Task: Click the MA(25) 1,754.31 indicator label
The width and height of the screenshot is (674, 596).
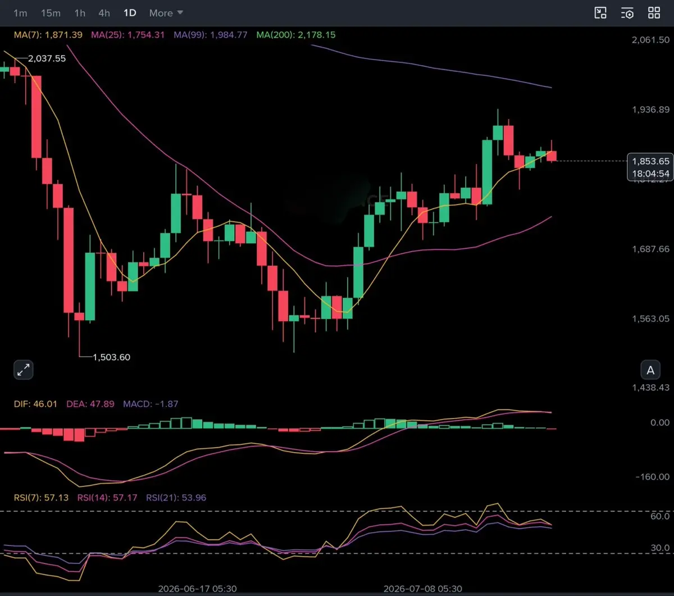Action: click(127, 35)
